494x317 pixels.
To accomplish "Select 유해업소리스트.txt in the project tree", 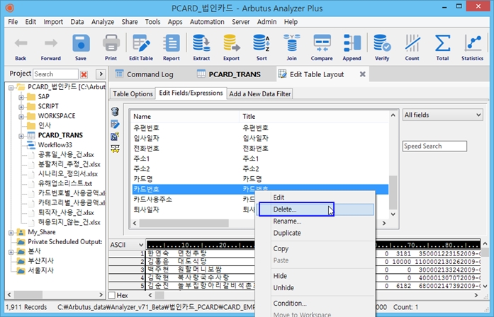I will tap(65, 184).
